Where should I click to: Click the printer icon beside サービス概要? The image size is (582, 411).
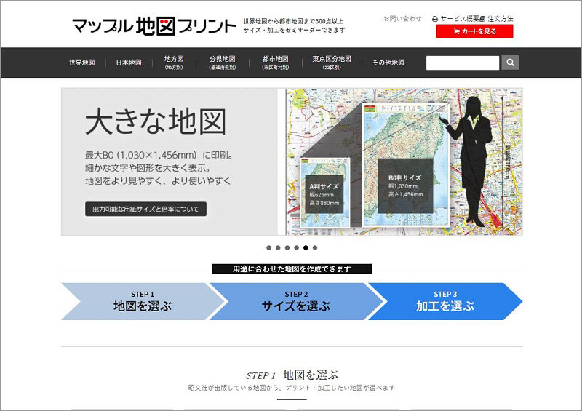pyautogui.click(x=435, y=19)
